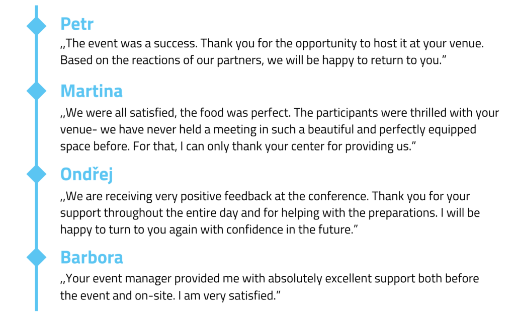Click the diamond marker beside Ondřej
This screenshot has height=315, width=515.
pos(36,174)
